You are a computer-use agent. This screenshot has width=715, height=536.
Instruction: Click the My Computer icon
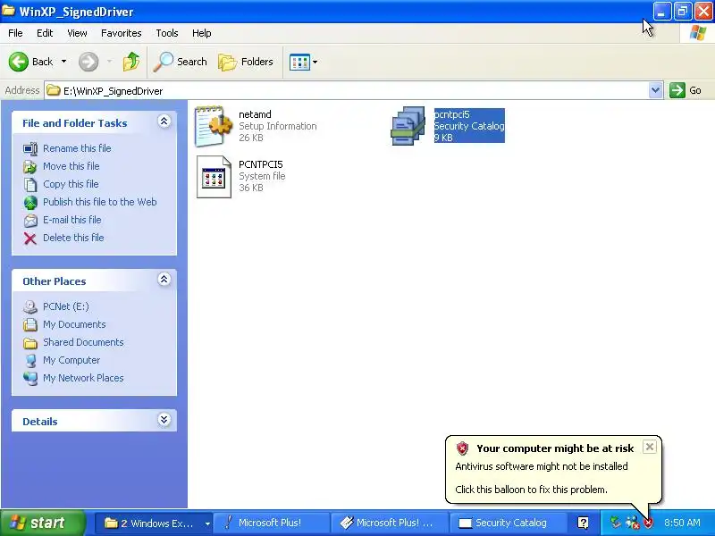[x=30, y=361]
